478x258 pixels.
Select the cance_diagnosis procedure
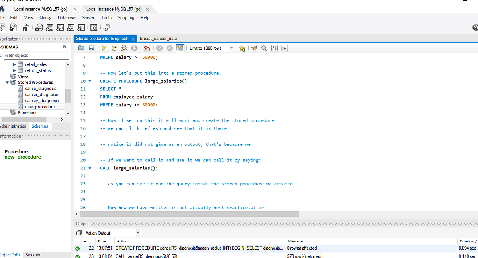click(41, 89)
